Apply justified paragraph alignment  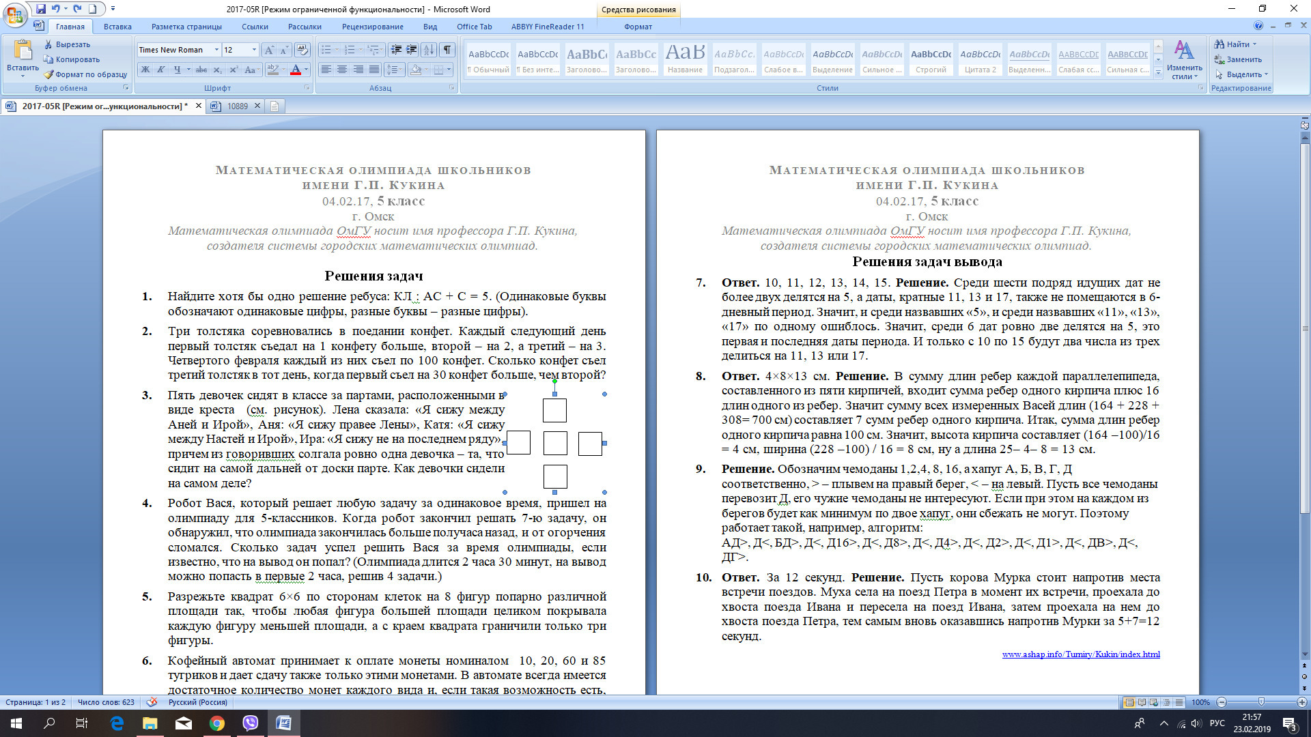click(x=373, y=70)
